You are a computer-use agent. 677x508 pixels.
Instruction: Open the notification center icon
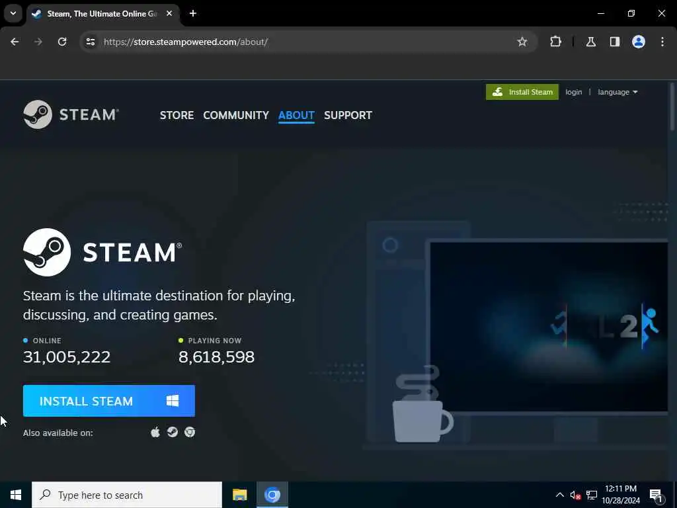click(x=656, y=495)
